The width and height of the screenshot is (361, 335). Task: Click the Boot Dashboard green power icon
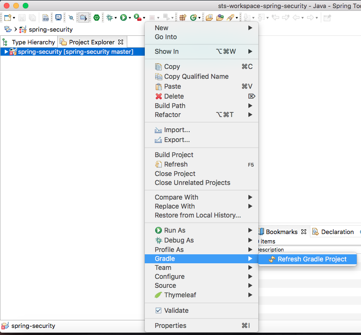(97, 17)
